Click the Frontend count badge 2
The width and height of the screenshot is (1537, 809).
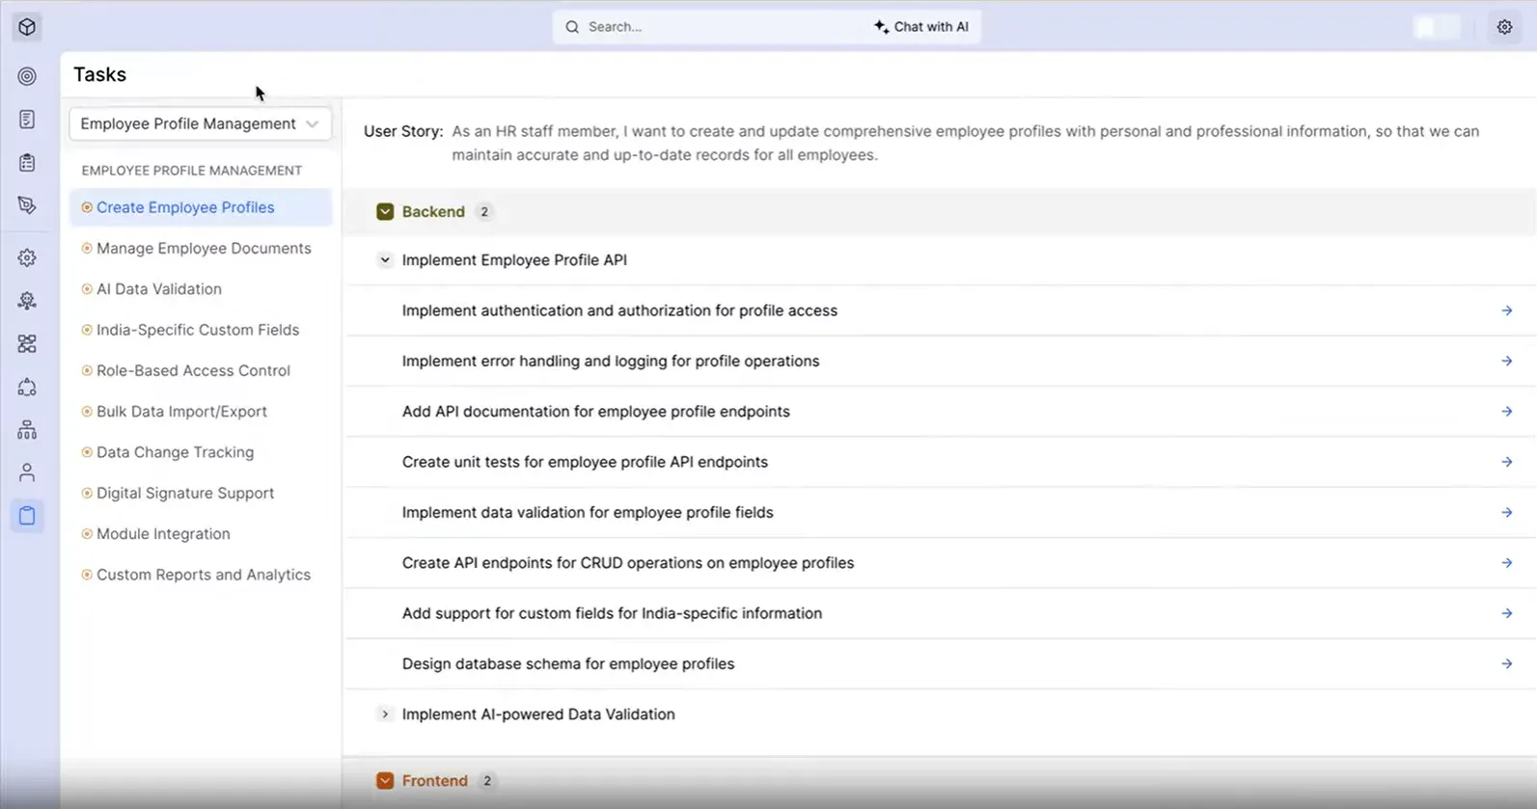point(487,781)
